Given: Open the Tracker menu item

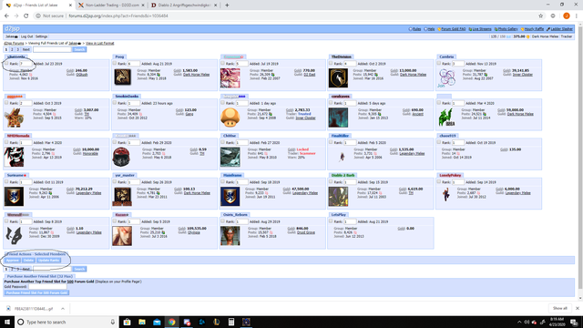Looking at the screenshot, I should [x=567, y=36].
